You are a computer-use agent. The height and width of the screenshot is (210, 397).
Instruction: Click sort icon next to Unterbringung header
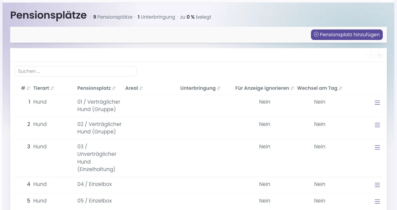tap(219, 88)
